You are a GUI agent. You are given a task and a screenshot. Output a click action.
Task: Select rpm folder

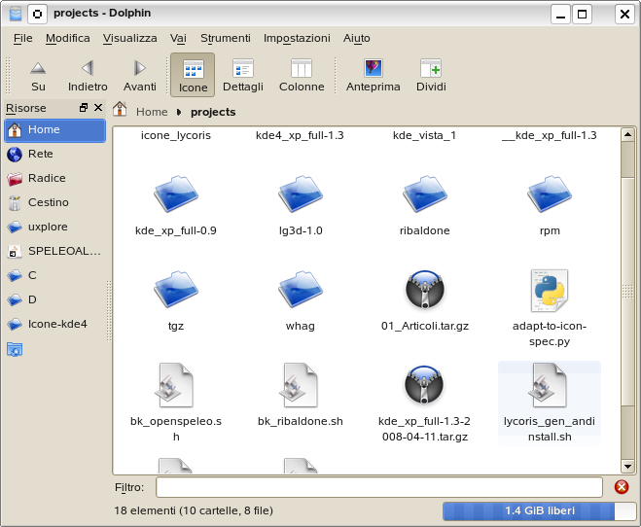[550, 206]
